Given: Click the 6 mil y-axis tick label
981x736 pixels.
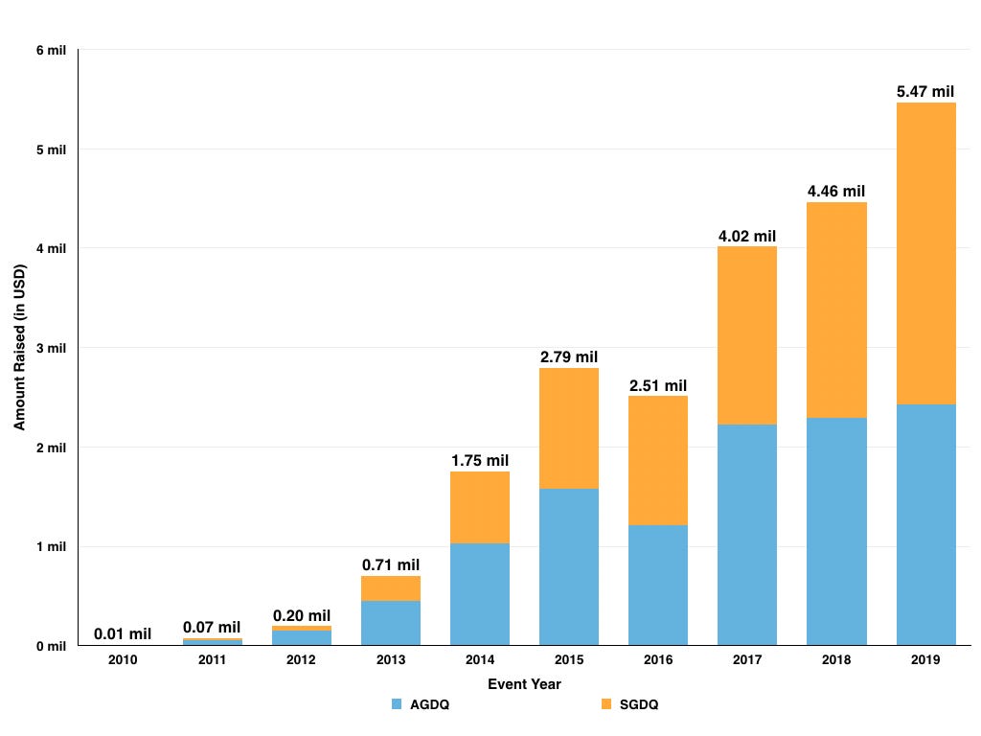Looking at the screenshot, I should pyautogui.click(x=51, y=51).
